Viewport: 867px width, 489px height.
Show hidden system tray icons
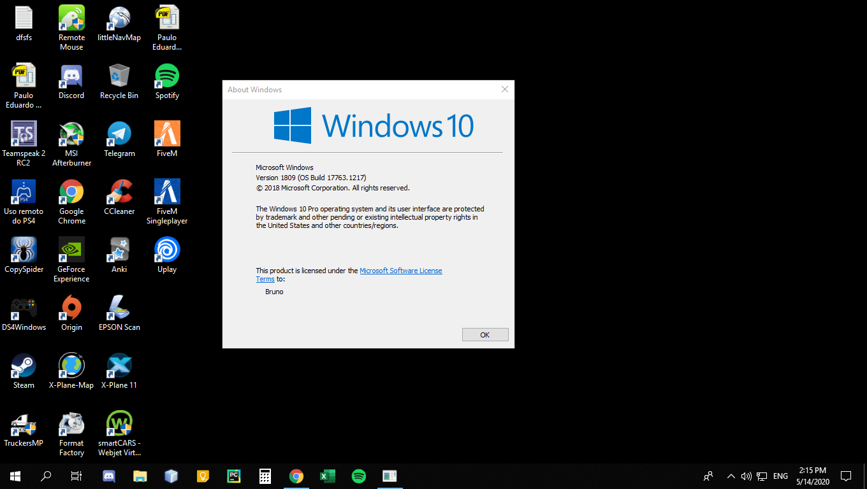(731, 476)
